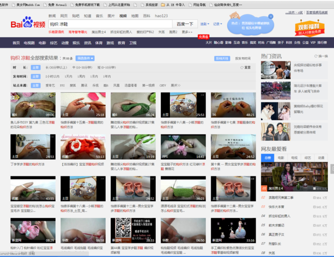Filter publish time to 1天内

[x=68, y=76]
